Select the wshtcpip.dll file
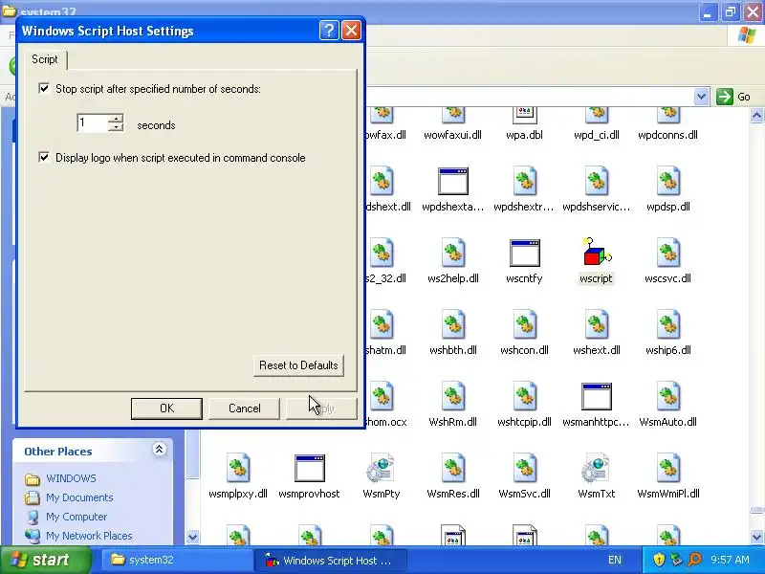Image resolution: width=765 pixels, height=574 pixels. (524, 405)
